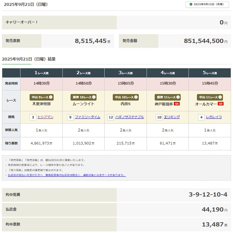Viewport: 233px width, 233px height.
Task: Open the 中山 11レース race page
Action: pyautogui.click(x=210, y=97)
